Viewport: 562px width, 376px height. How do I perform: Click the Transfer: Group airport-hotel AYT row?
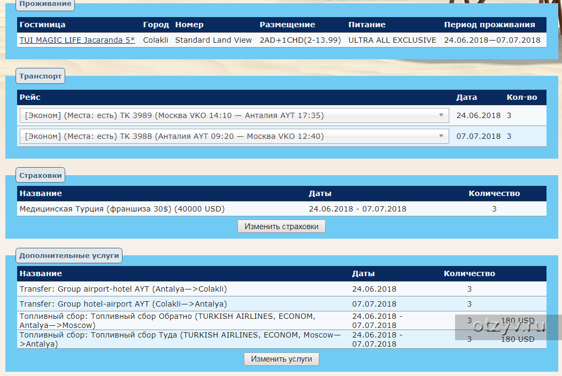tap(281, 289)
